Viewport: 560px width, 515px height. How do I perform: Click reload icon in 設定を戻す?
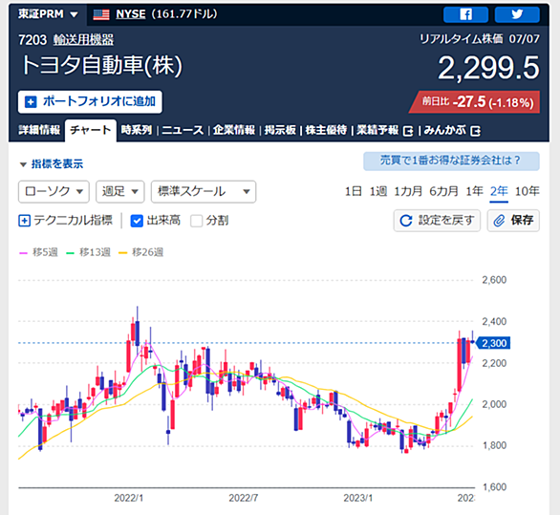(x=406, y=221)
